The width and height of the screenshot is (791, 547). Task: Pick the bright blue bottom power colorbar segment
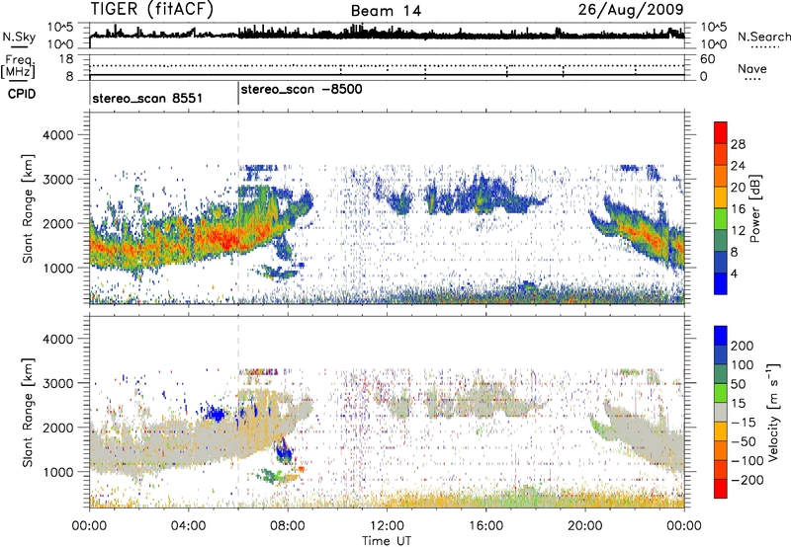721,284
